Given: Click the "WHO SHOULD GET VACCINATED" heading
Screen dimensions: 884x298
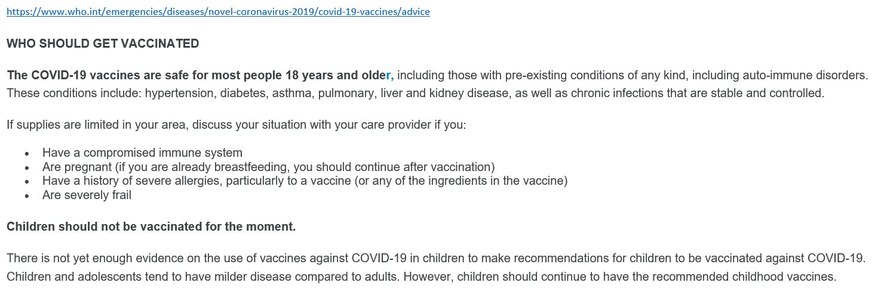Looking at the screenshot, I should [103, 44].
